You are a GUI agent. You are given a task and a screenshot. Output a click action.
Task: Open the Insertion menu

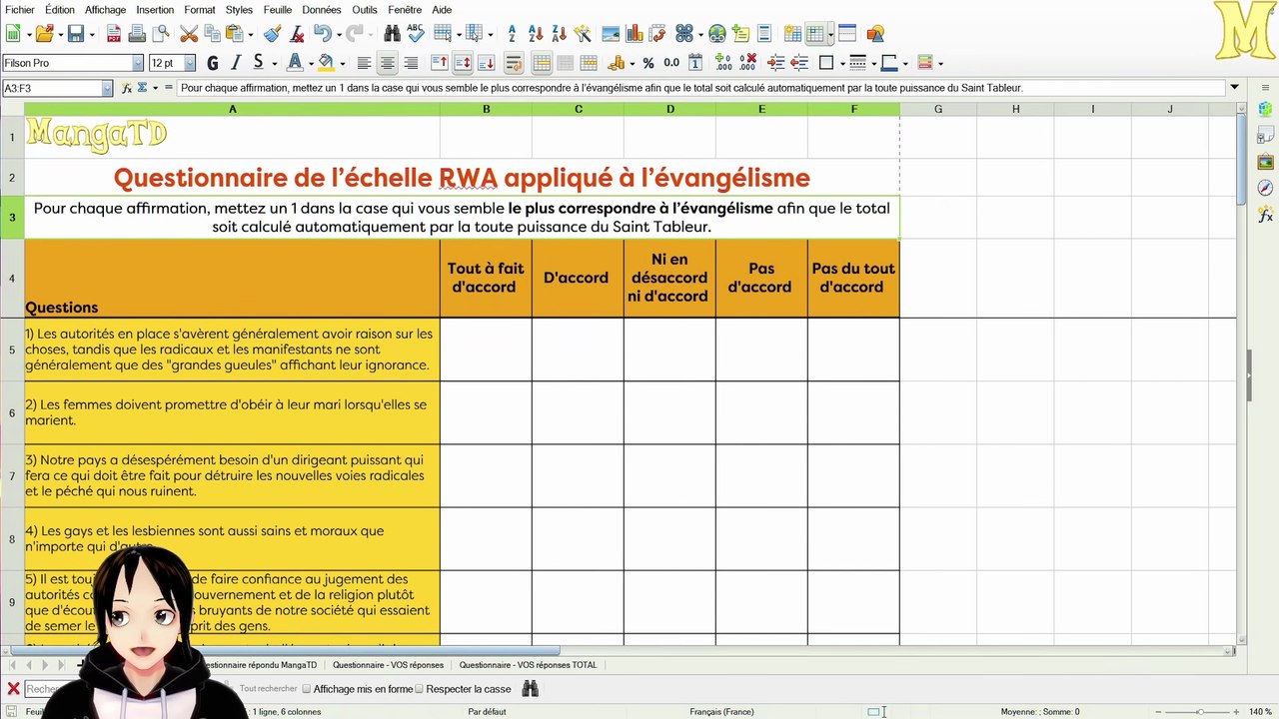[x=155, y=10]
